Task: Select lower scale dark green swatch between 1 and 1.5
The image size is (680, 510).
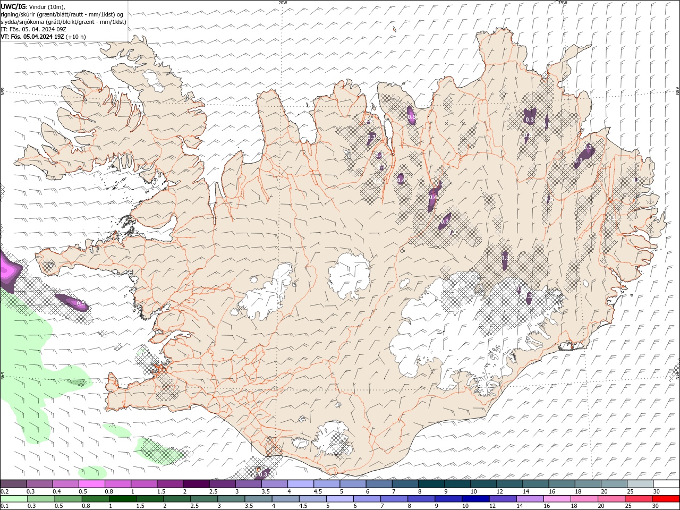Action: coord(123,499)
